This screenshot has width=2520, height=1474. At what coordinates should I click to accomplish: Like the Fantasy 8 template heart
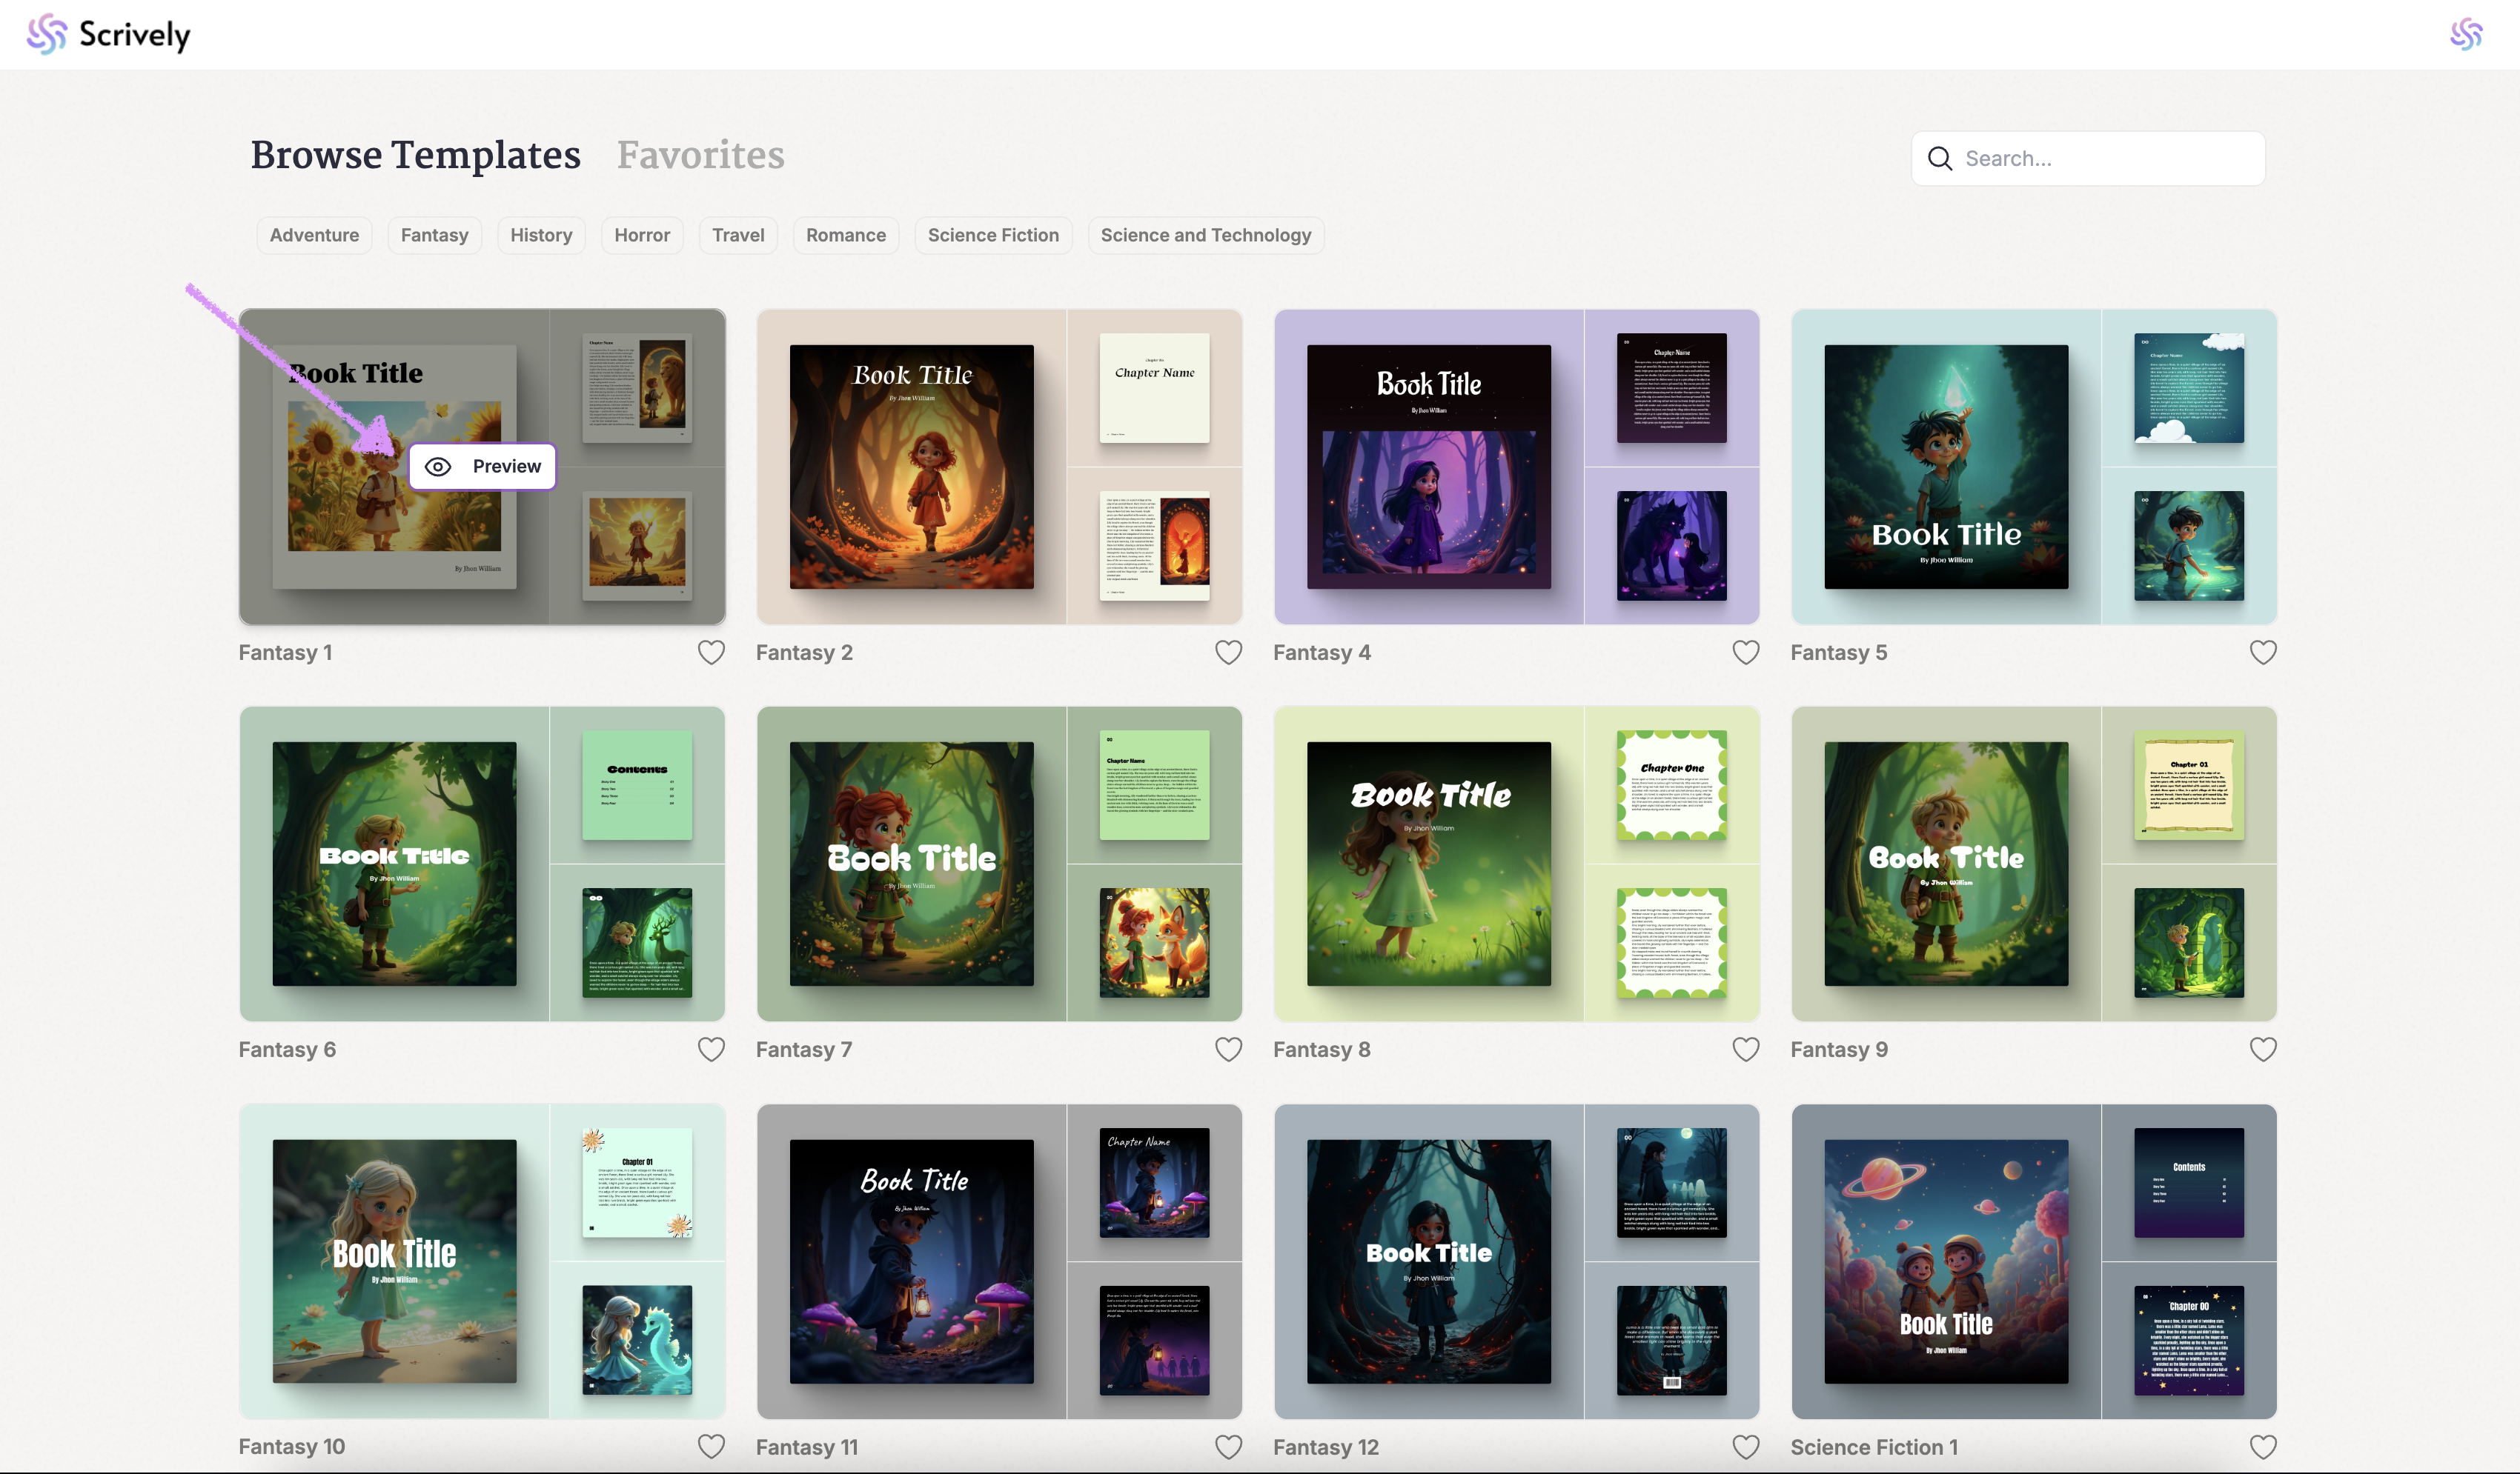pos(1745,1050)
